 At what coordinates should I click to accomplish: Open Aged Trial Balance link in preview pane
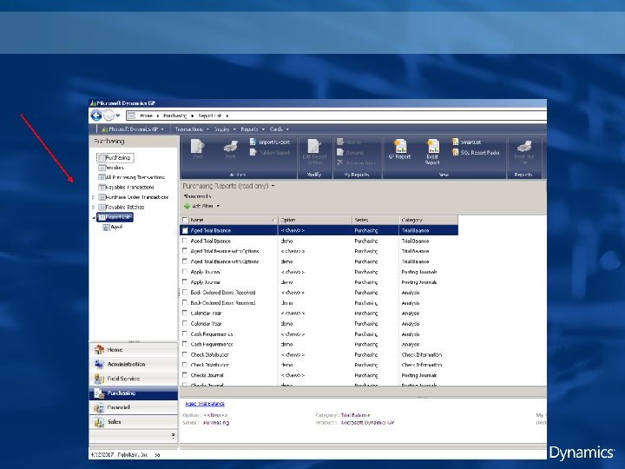tap(205, 404)
